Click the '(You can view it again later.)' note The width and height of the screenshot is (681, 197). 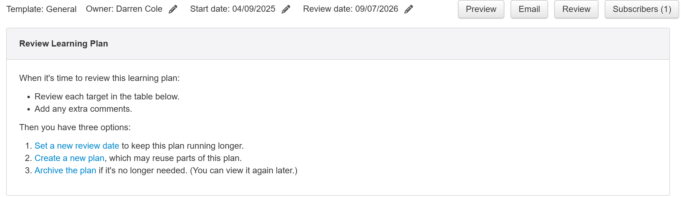[243, 171]
